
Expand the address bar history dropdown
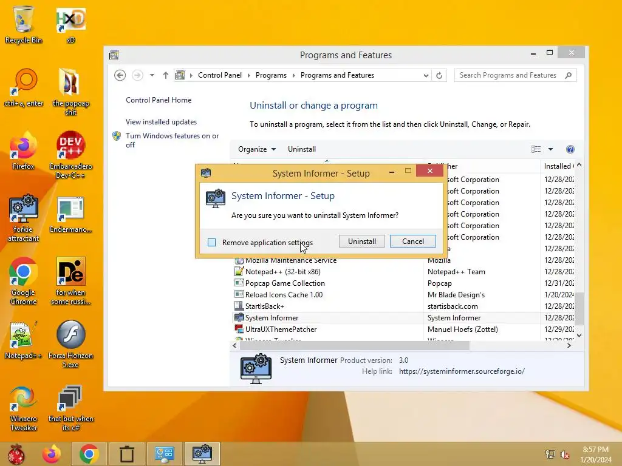tap(426, 75)
